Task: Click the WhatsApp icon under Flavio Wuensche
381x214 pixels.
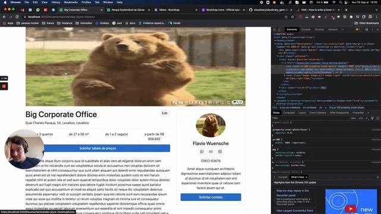Action: coord(202,152)
